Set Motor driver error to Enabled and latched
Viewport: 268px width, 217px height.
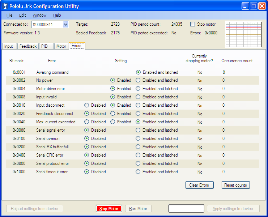coord(138,89)
